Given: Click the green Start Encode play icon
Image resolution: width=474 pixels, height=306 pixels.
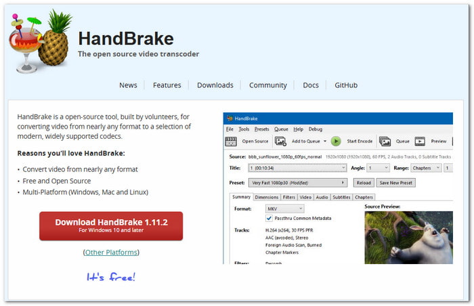Looking at the screenshot, I should coord(336,141).
